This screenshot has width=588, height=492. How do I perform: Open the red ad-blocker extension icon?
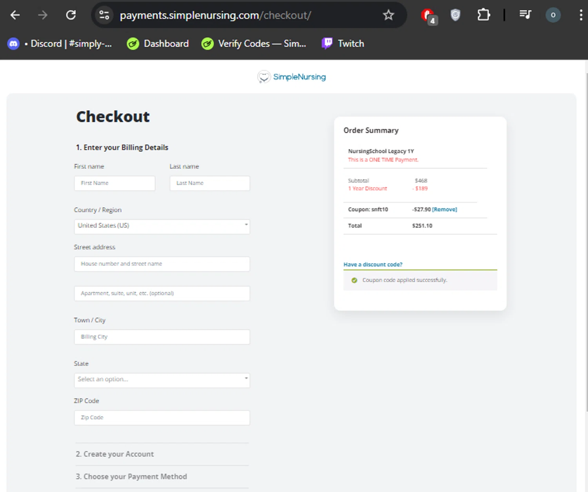pos(428,16)
